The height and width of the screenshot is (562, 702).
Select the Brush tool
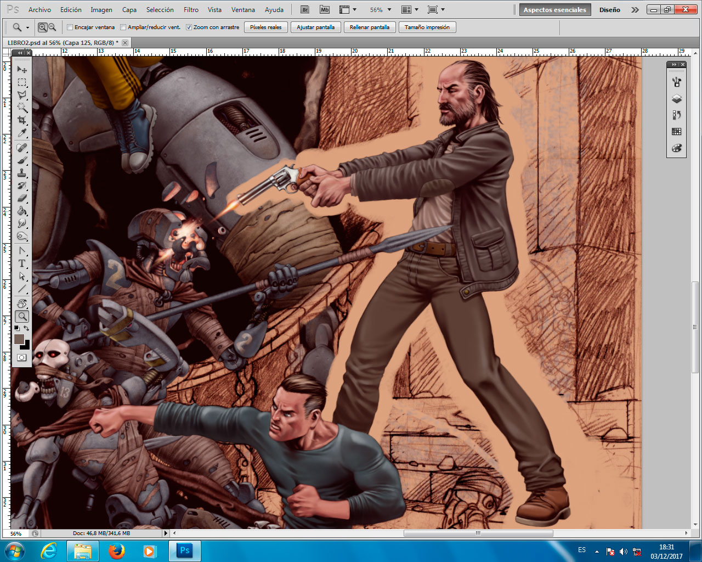22,161
